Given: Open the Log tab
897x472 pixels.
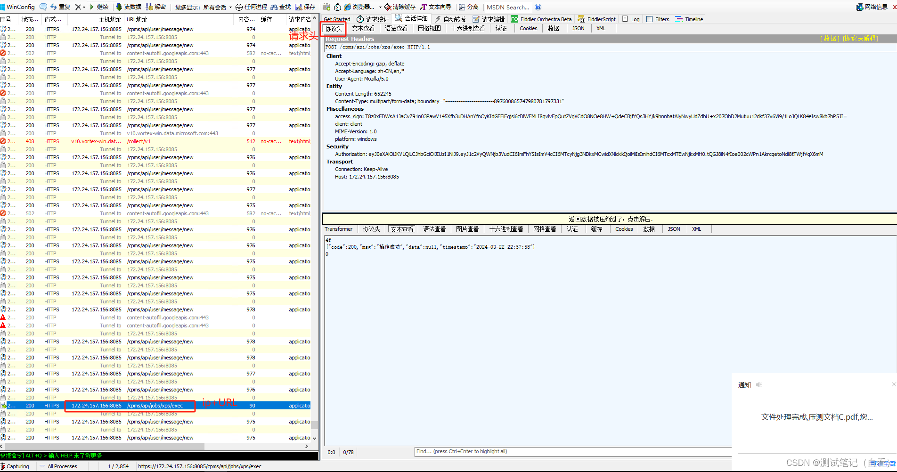Looking at the screenshot, I should coord(631,19).
